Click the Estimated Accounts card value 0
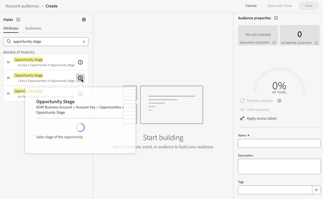Image resolution: width=323 pixels, height=199 pixels. (x=300, y=34)
